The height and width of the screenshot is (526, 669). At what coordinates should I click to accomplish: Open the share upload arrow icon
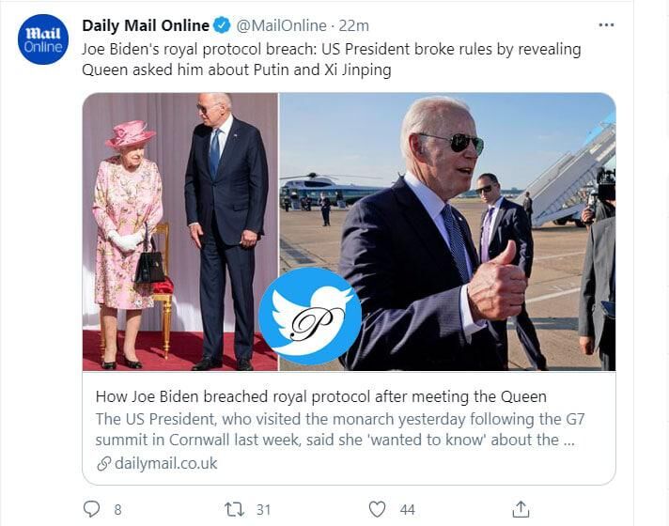coord(521,509)
